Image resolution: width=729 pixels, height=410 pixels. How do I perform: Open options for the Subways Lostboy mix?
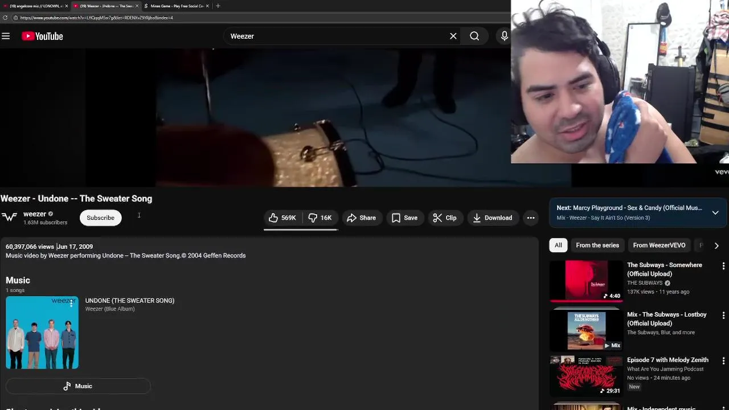[723, 315]
